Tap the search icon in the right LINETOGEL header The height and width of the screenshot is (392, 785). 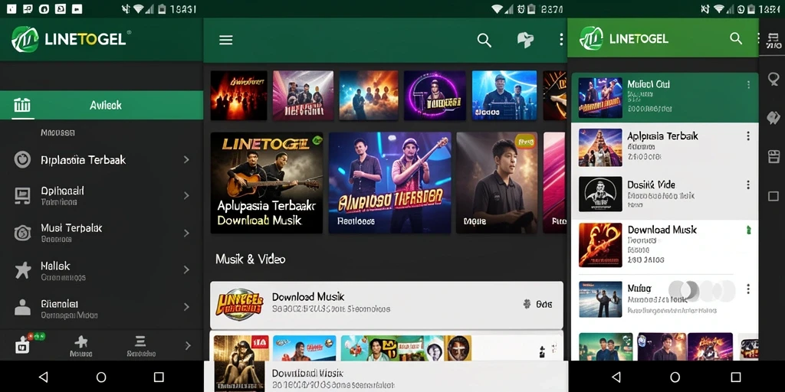click(735, 38)
